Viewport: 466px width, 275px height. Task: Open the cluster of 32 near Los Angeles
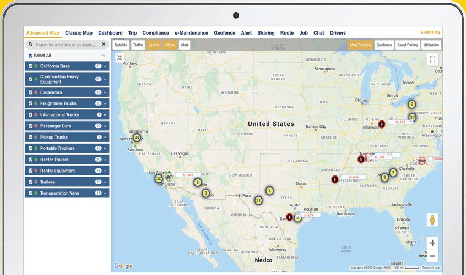159,179
